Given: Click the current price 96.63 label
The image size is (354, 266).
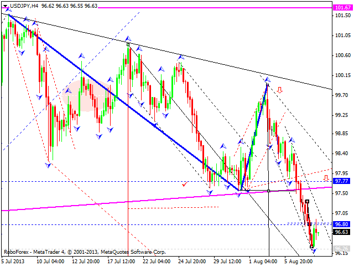Looking at the screenshot, I should (x=342, y=232).
